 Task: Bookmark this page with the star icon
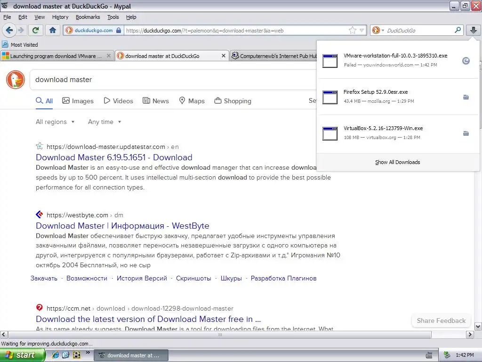352,30
